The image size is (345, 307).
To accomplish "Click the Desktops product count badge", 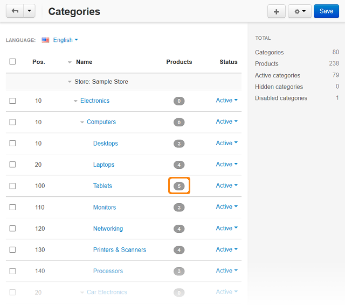I will tap(179, 144).
